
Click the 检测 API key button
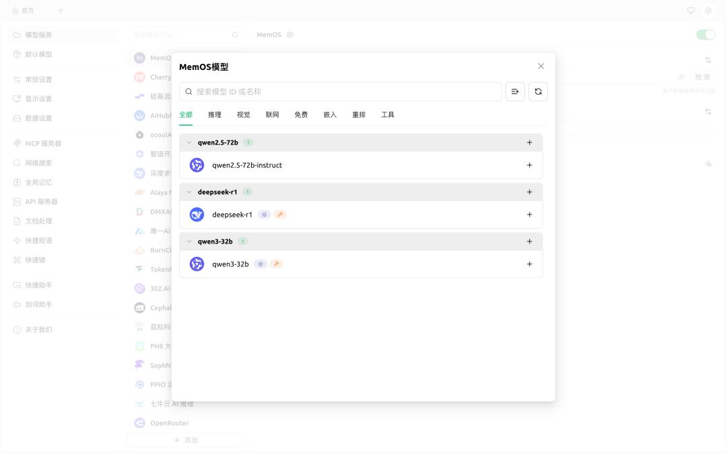point(702,77)
